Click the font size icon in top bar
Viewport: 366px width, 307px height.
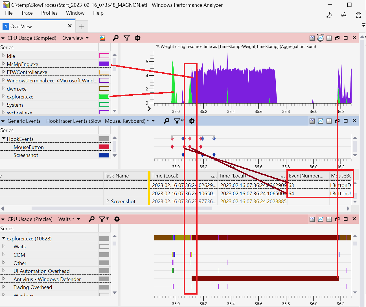pos(343,15)
